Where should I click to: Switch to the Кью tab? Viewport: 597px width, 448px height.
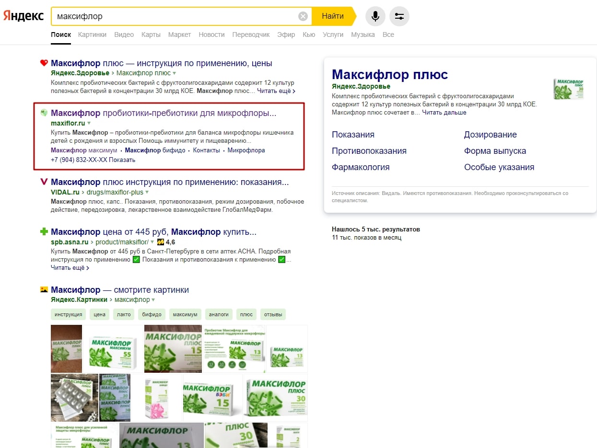click(309, 34)
